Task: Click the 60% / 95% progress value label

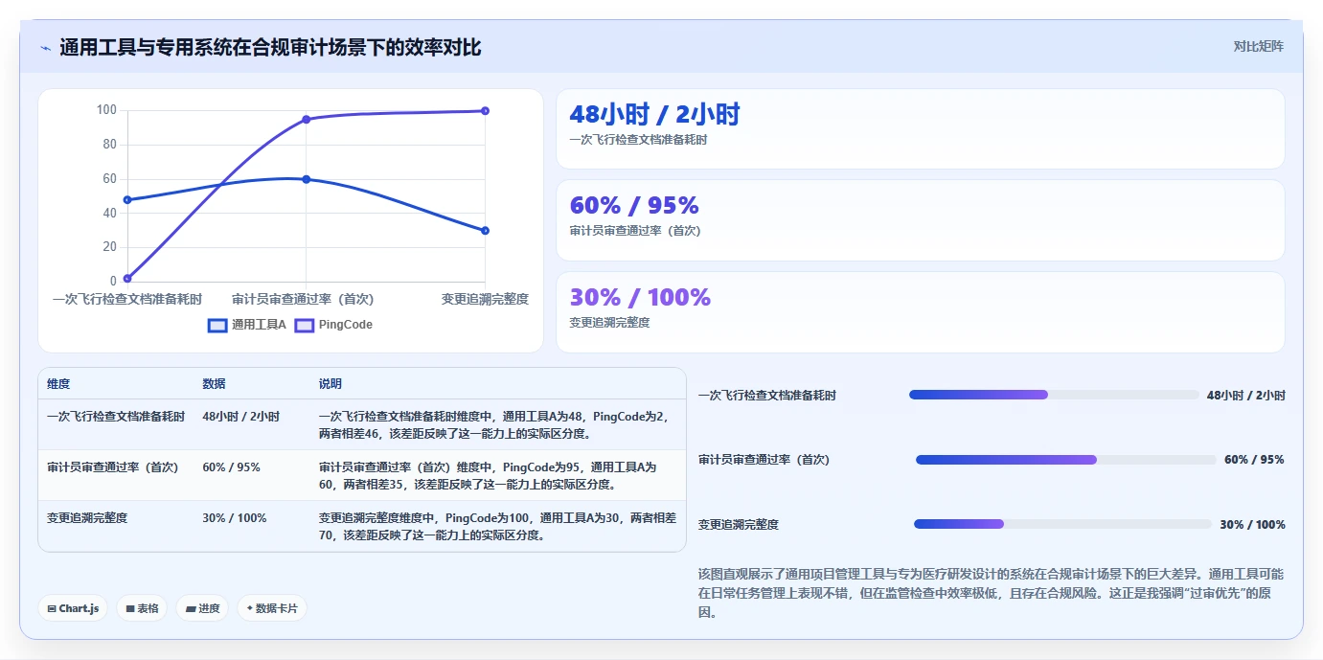Action: (1254, 460)
